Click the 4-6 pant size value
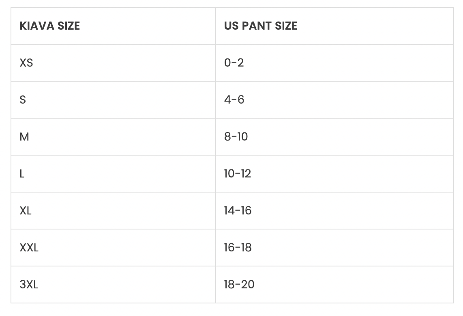 [x=234, y=100]
